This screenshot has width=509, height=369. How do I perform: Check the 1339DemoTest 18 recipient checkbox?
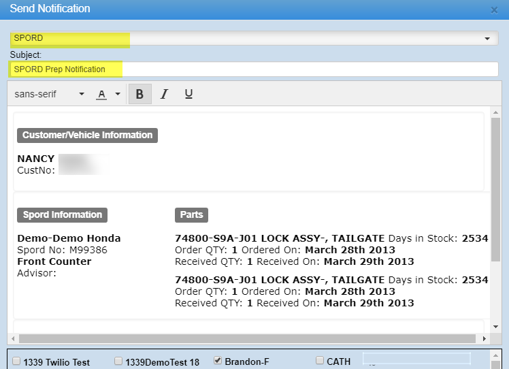[x=118, y=362]
